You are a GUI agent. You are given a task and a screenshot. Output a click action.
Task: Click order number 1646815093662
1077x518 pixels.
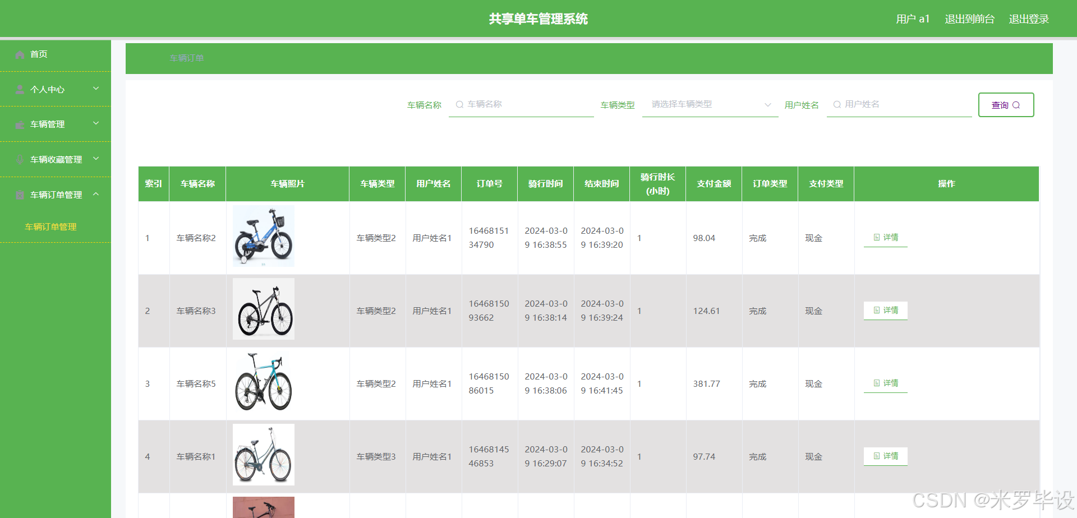(x=489, y=311)
